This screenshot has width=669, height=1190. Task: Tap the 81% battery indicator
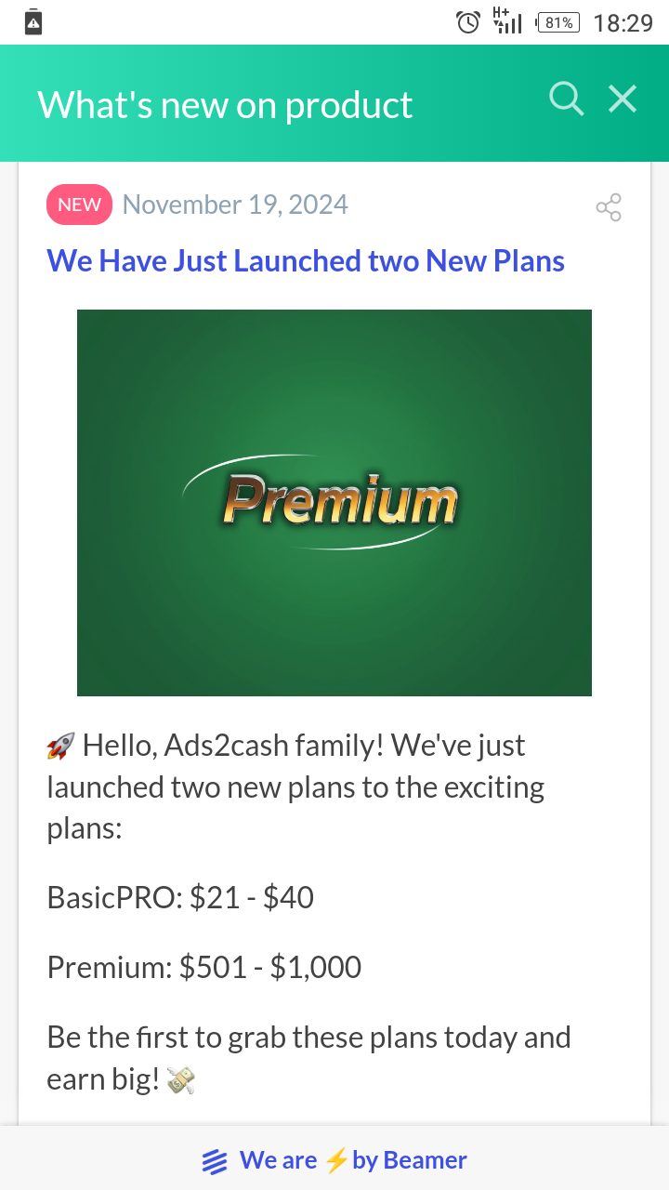tap(558, 22)
